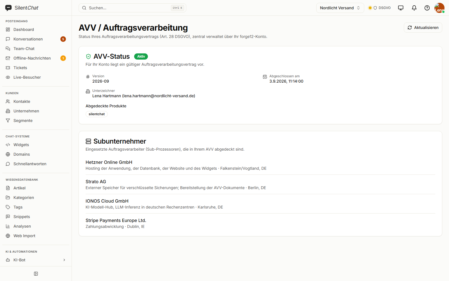Viewport: 449px width, 281px height.
Task: Expand the KI-Bot submenu chevron
Action: click(x=64, y=260)
